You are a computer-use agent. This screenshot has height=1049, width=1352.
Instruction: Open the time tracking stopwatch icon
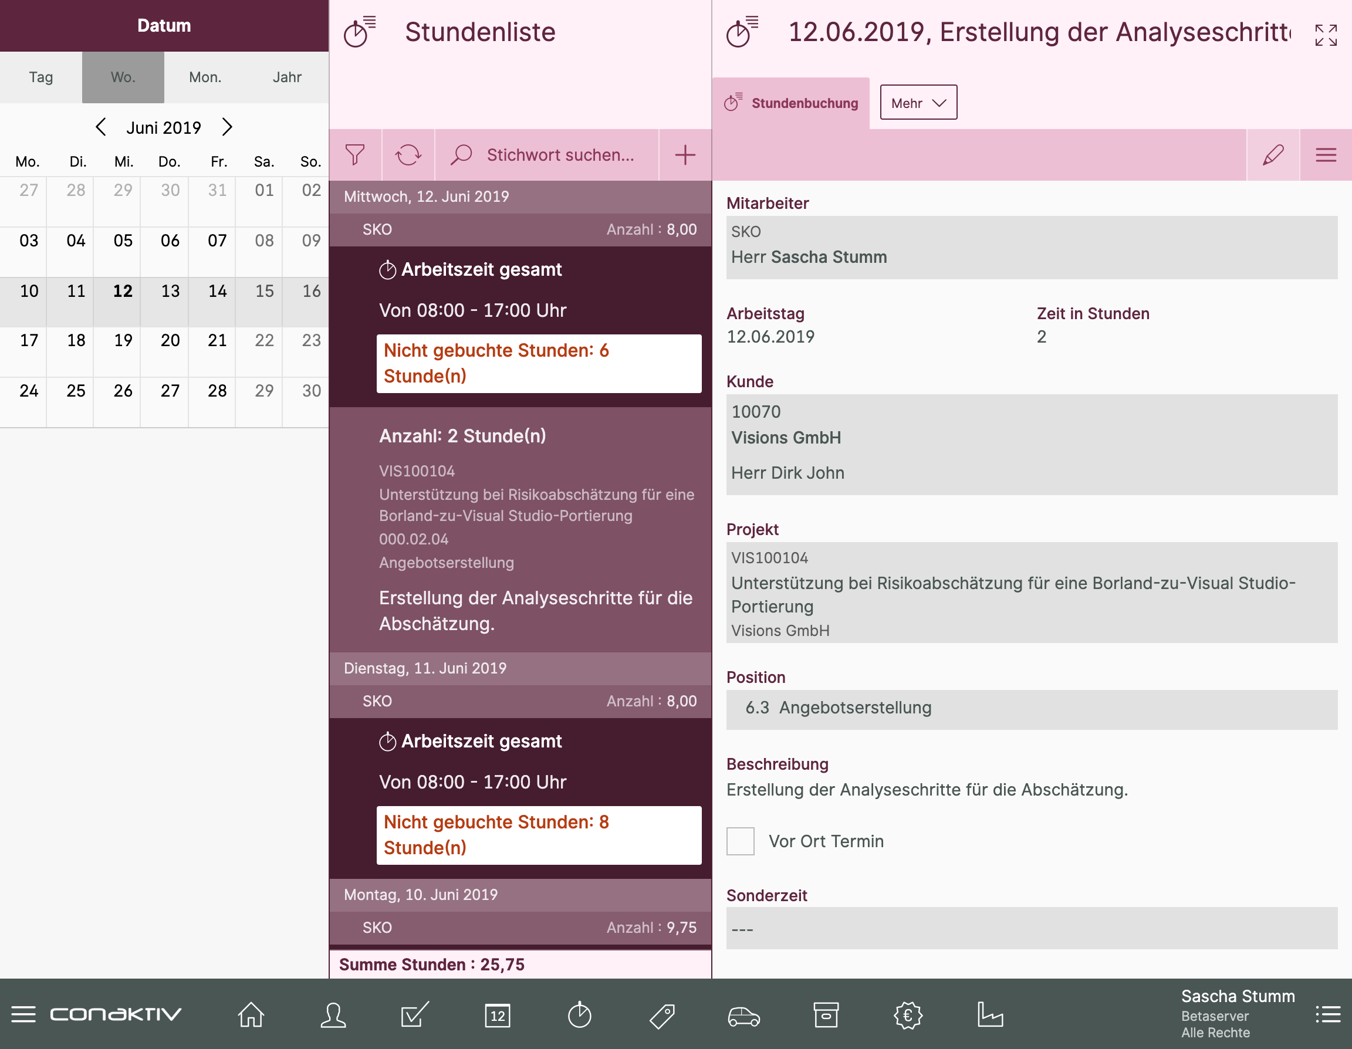pyautogui.click(x=579, y=1015)
